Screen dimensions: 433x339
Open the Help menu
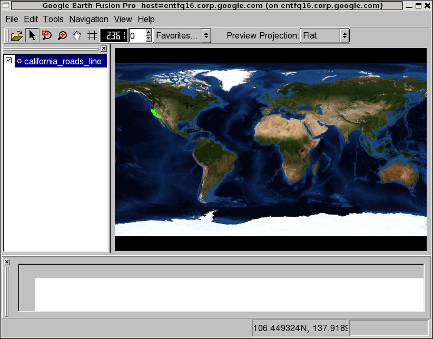tap(146, 19)
